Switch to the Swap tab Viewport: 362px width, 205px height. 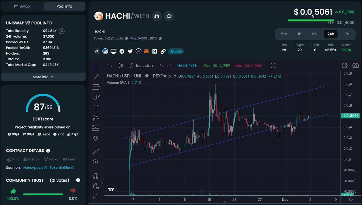(22, 6)
